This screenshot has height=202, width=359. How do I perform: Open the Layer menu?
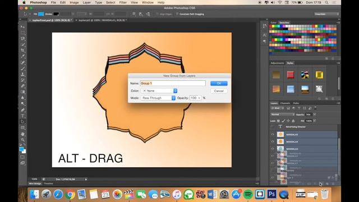(x=86, y=2)
